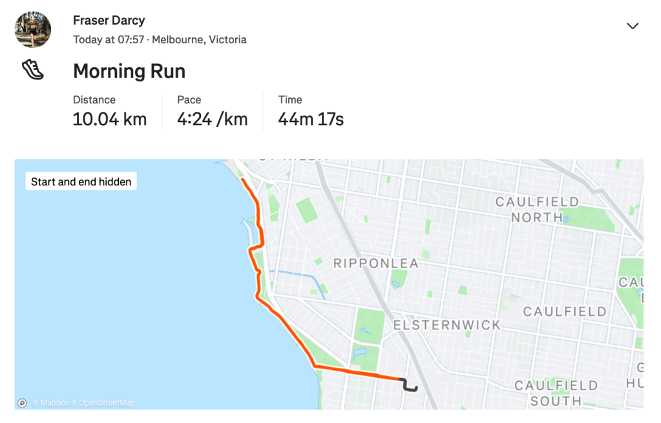Expand the activity options chevron
The width and height of the screenshot is (661, 423).
tap(633, 26)
